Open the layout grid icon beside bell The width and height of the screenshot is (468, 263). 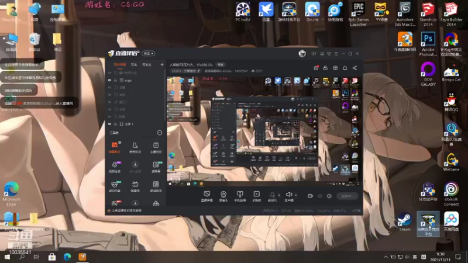(x=335, y=68)
